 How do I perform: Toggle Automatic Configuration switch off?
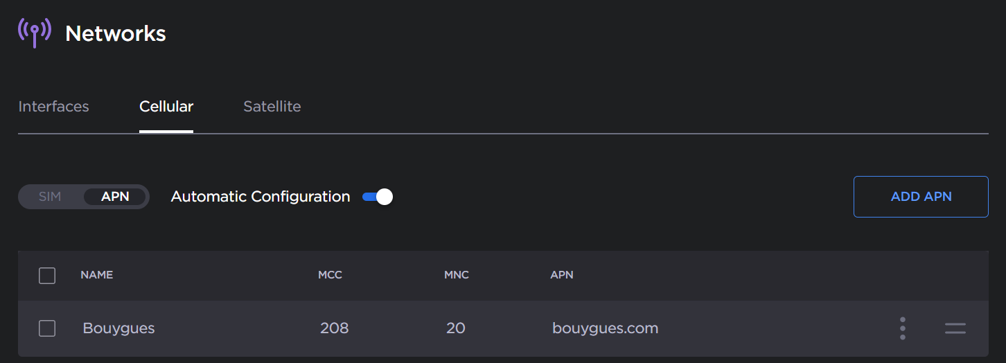[378, 197]
